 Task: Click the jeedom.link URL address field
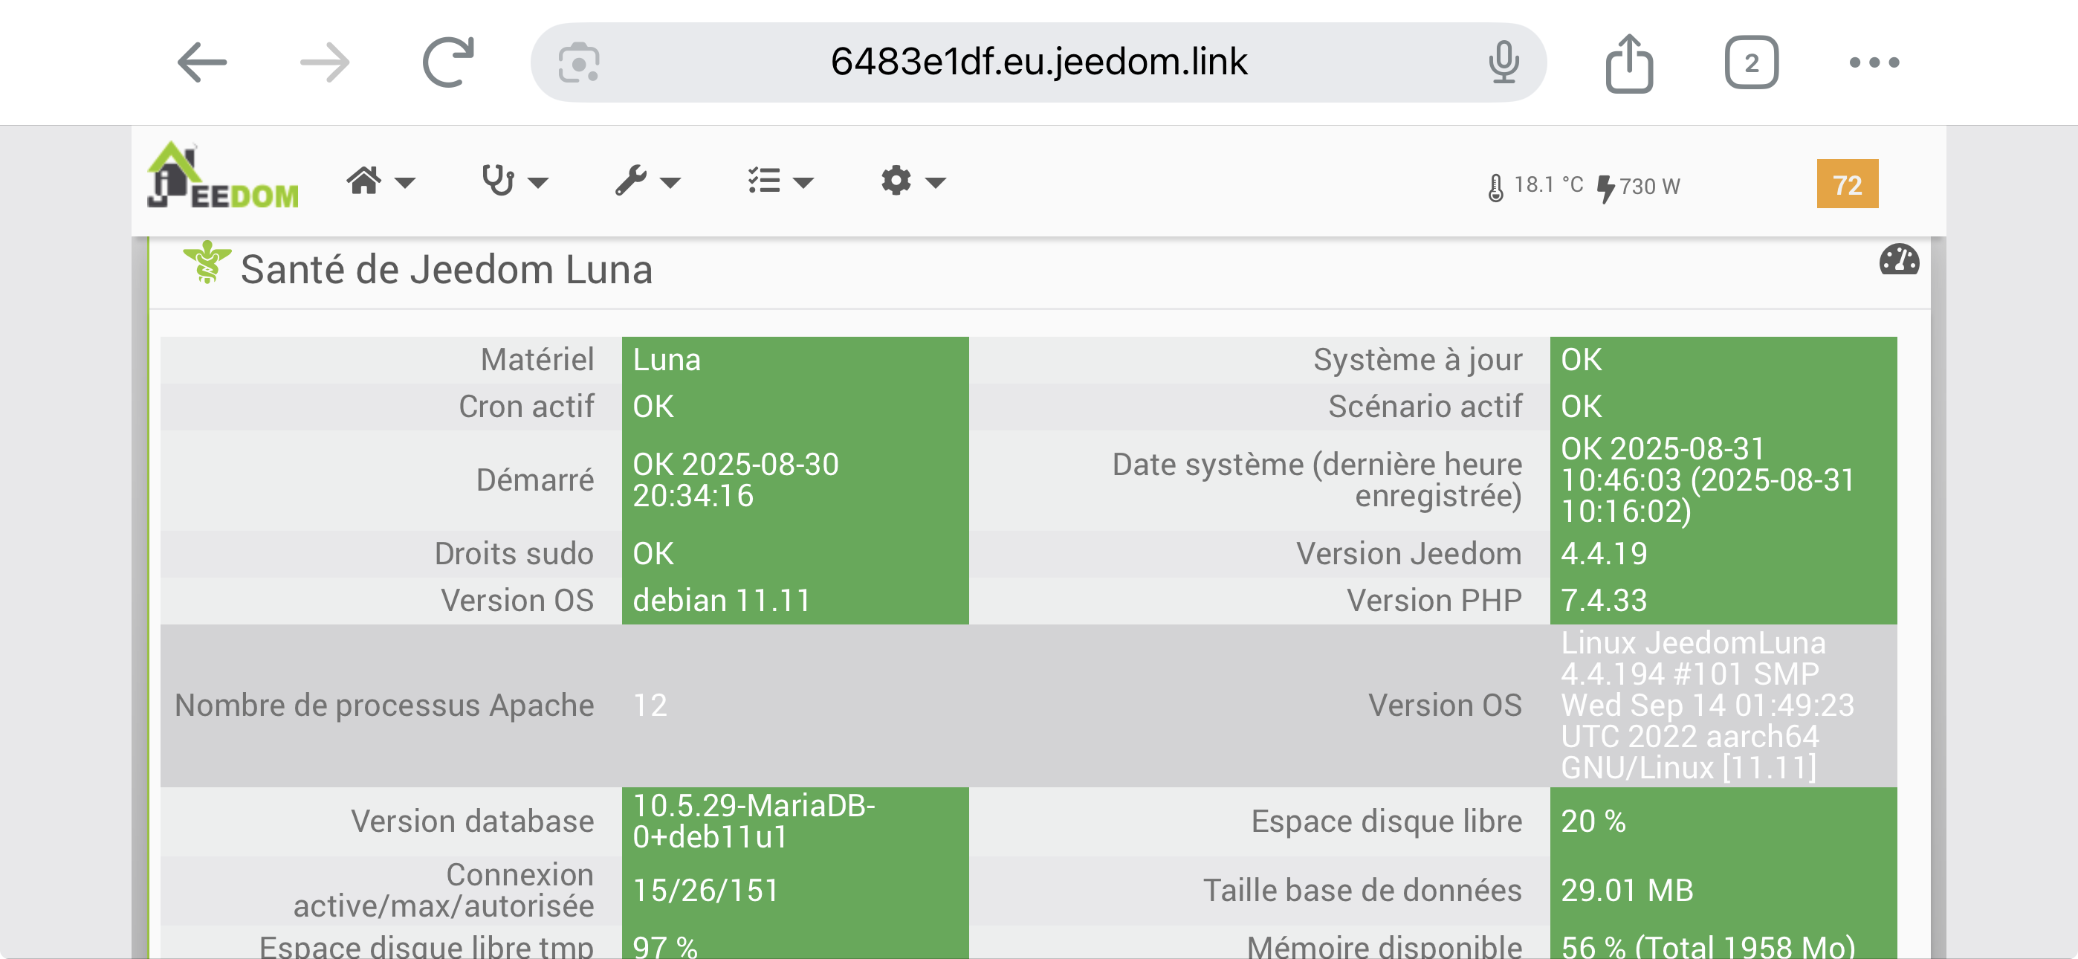click(x=1038, y=62)
